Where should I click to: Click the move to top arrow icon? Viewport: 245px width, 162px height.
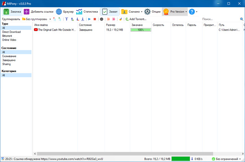point(67,19)
